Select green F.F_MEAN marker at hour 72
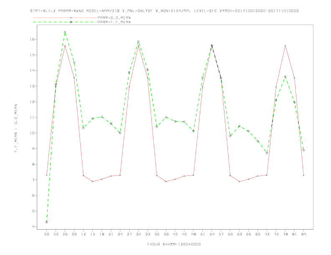The width and height of the screenshot is (331, 255). (x=267, y=153)
